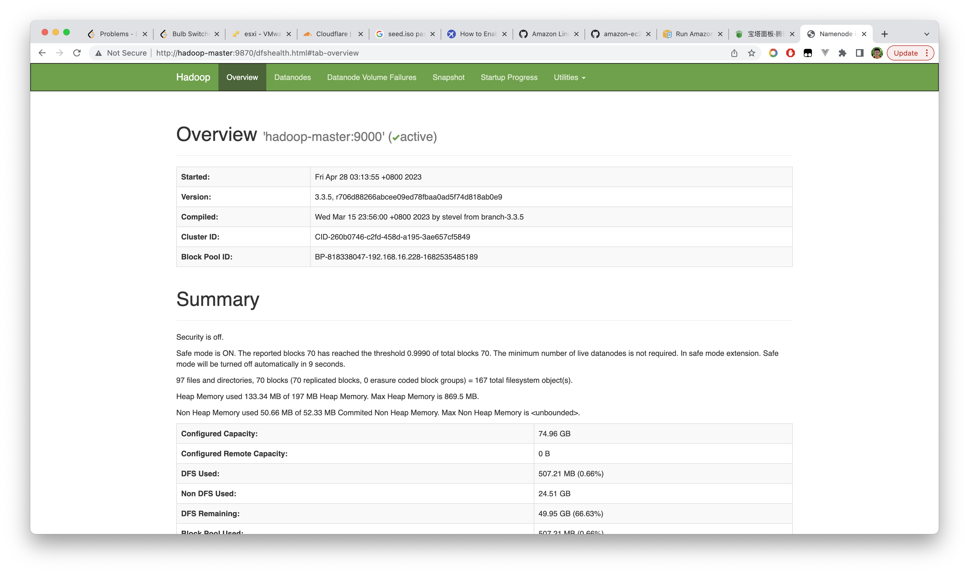Expand the tab search chevron
Screen dimensions: 969x574
(x=926, y=34)
